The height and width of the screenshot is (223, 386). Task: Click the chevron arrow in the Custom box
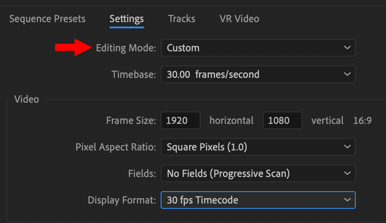coord(347,48)
